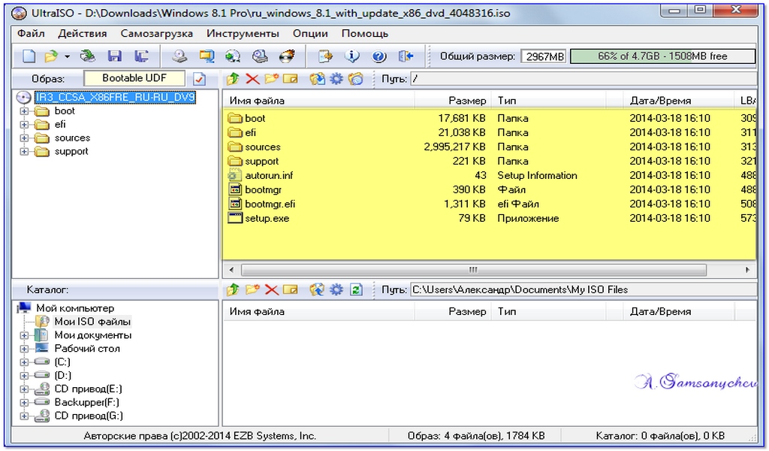Go up a level in the local Каталог pane
Screen dimensions: 769x451
233,289
